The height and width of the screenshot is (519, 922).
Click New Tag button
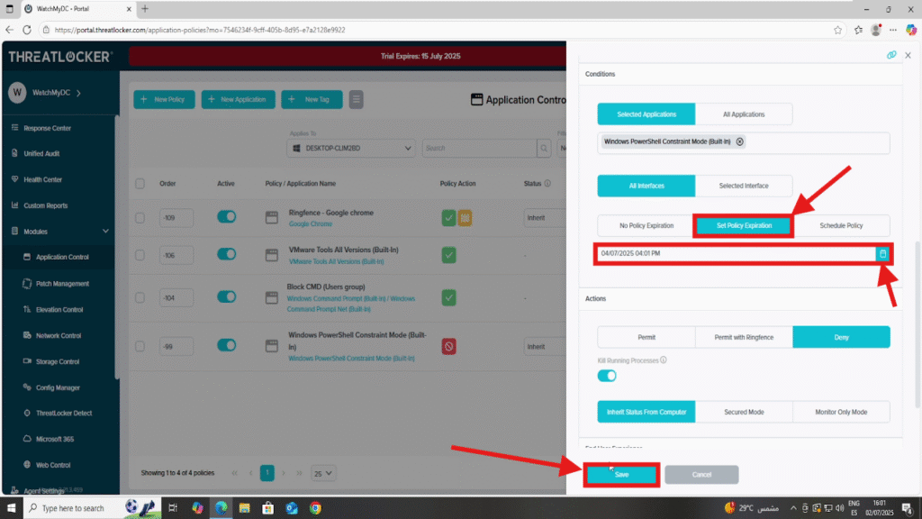(312, 99)
